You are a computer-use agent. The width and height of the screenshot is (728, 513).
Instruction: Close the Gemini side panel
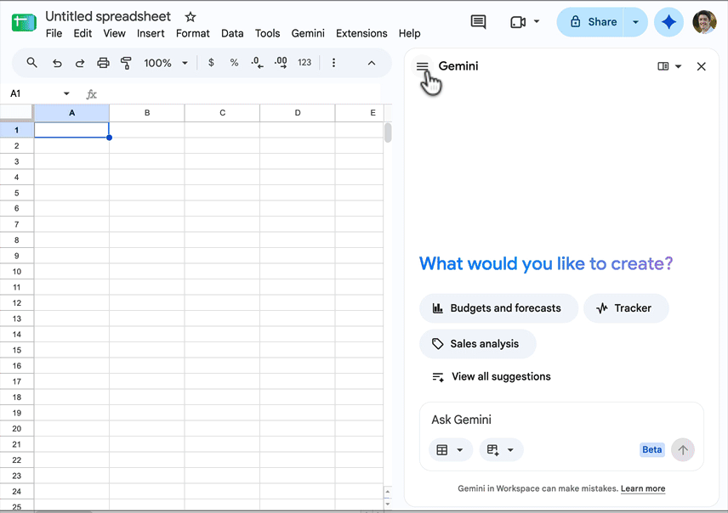[701, 66]
